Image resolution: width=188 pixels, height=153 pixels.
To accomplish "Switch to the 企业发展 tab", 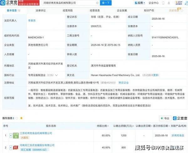I will [122, 11].
